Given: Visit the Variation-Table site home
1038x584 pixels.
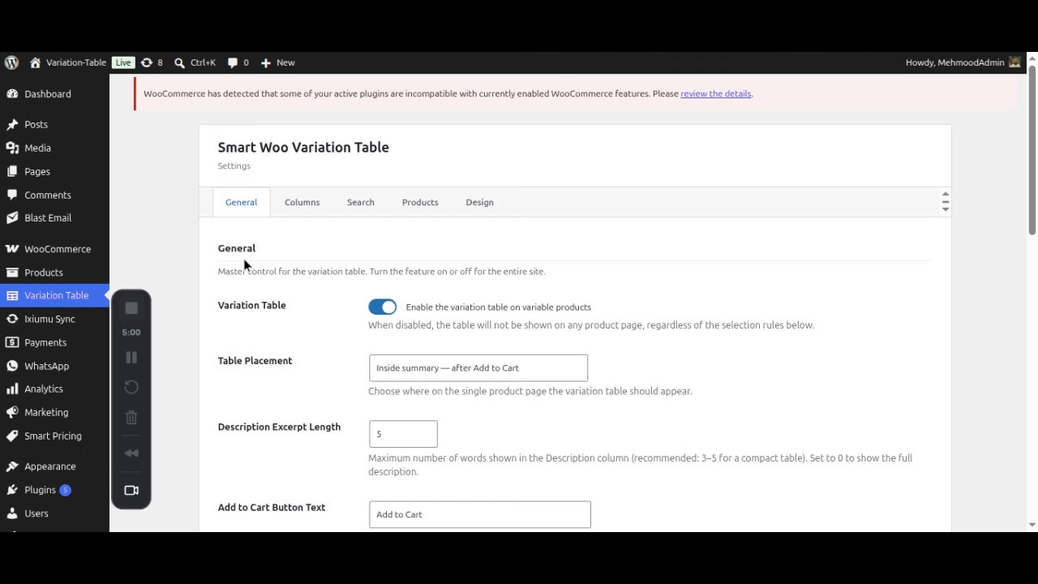Looking at the screenshot, I should [68, 62].
